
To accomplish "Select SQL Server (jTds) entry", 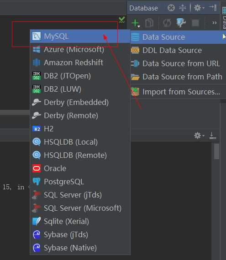I will tap(80, 195).
